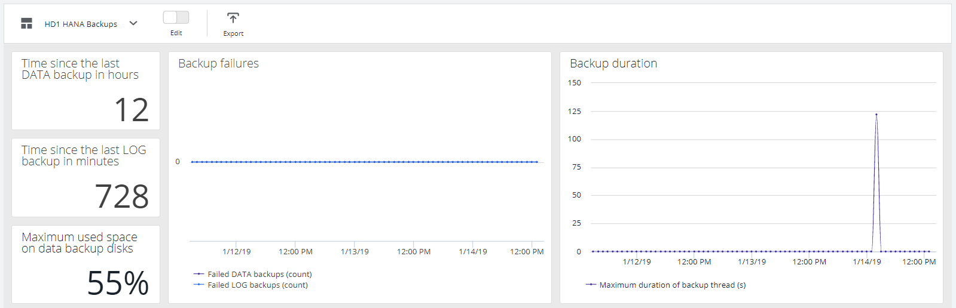956x308 pixels.
Task: Toggle Failed LOG backups legend marker
Action: 199,285
